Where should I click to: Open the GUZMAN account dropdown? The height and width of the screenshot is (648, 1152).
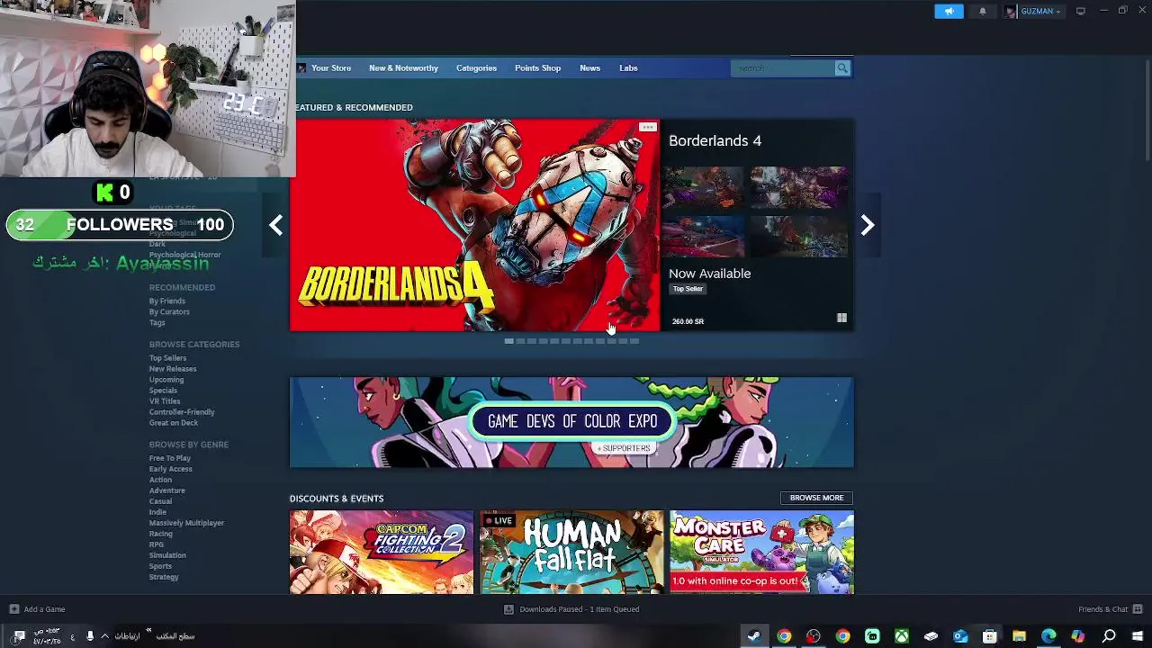(1033, 11)
